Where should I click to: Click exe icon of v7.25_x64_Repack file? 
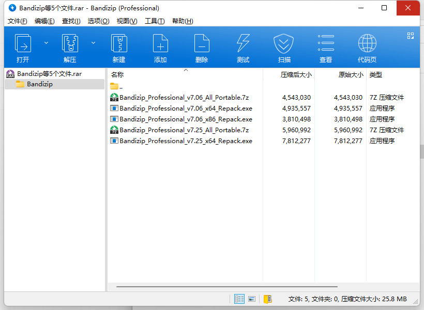tap(114, 141)
